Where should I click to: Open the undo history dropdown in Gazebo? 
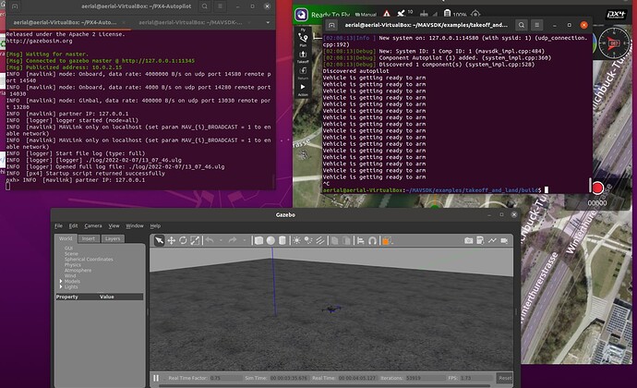(x=221, y=240)
